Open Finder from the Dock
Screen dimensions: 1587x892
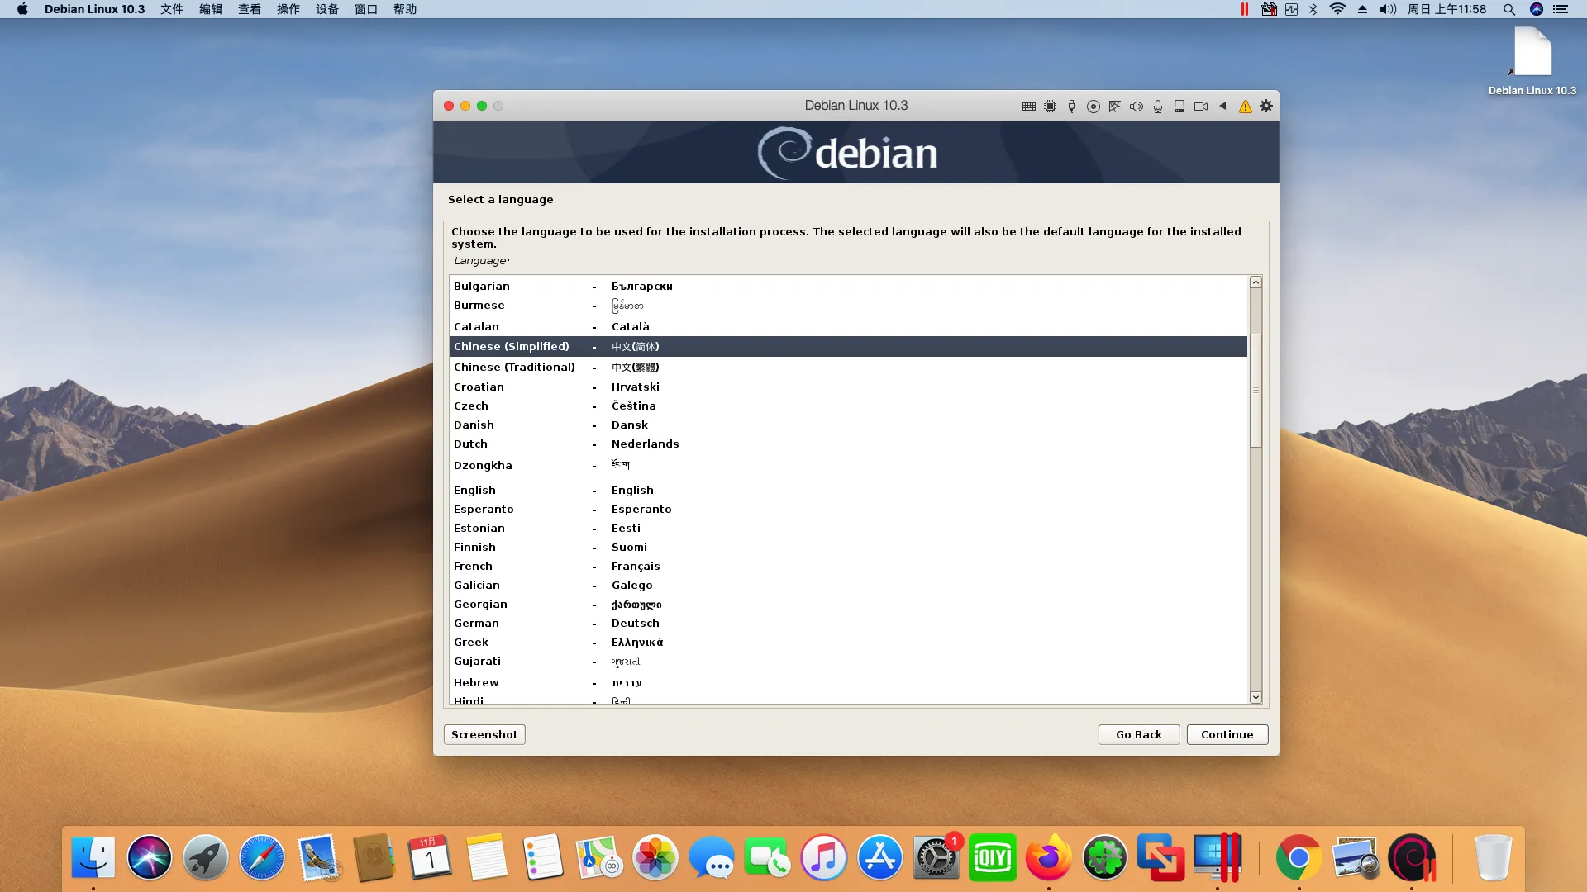(93, 858)
